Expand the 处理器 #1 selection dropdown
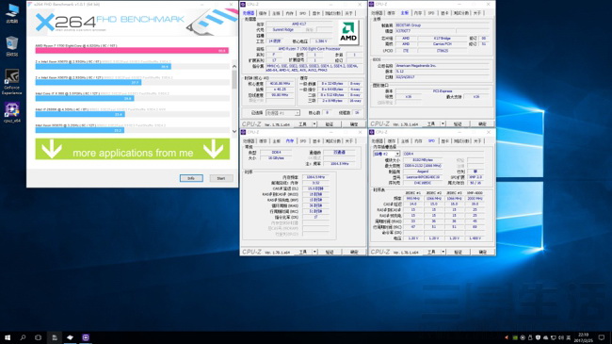The image size is (612, 344). (x=282, y=113)
